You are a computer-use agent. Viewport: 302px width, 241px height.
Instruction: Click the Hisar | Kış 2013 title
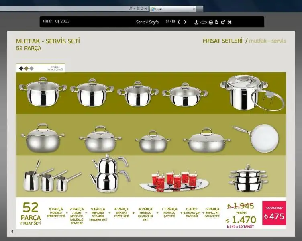coord(56,21)
